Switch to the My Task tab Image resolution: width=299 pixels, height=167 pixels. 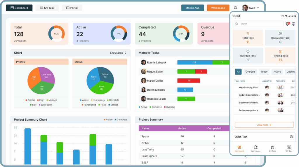[x=47, y=8]
